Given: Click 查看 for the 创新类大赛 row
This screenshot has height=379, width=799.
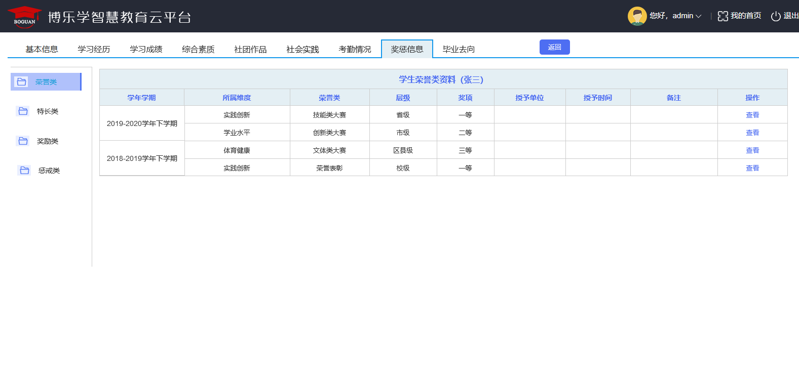Looking at the screenshot, I should [x=752, y=133].
